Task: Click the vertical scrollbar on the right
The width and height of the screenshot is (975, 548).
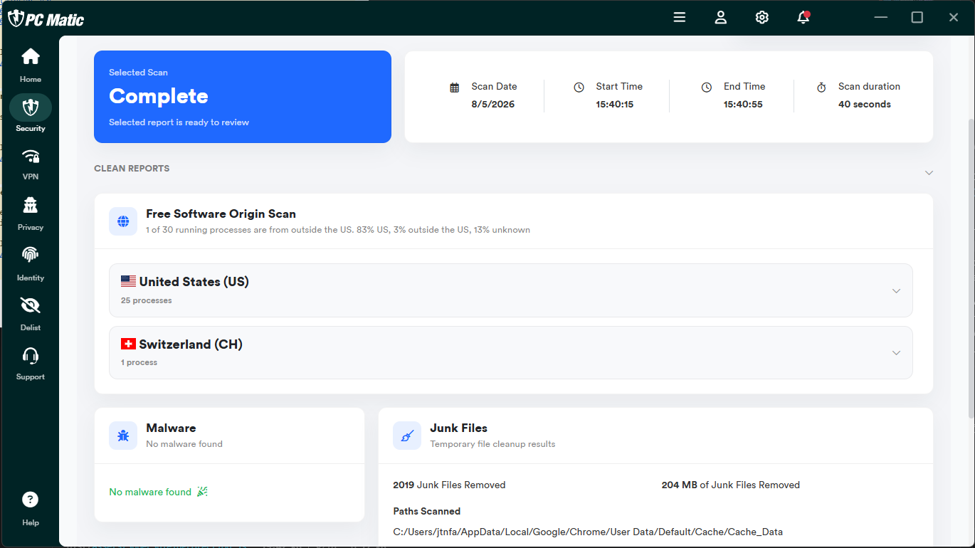Action: tap(970, 267)
